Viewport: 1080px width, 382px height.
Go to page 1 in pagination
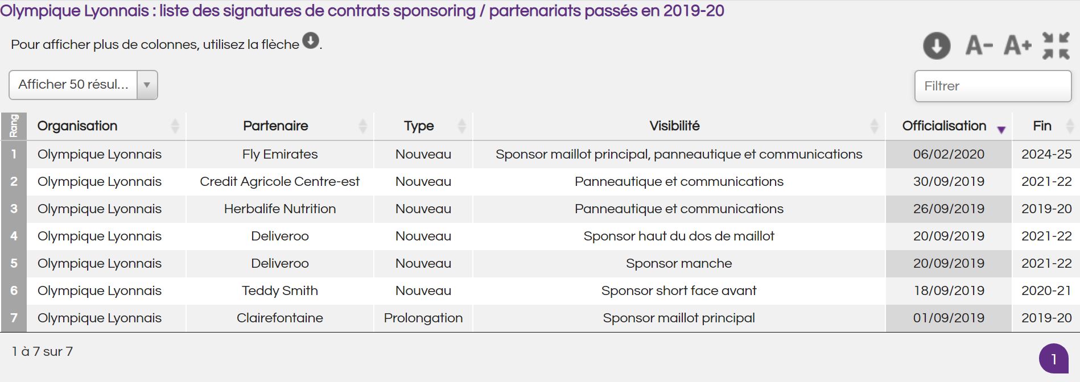(x=1054, y=359)
